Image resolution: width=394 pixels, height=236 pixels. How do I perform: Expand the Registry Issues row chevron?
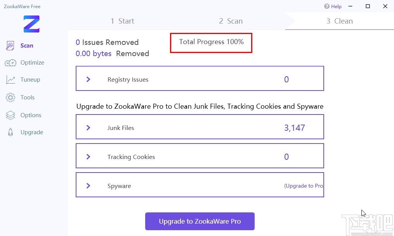(89, 79)
